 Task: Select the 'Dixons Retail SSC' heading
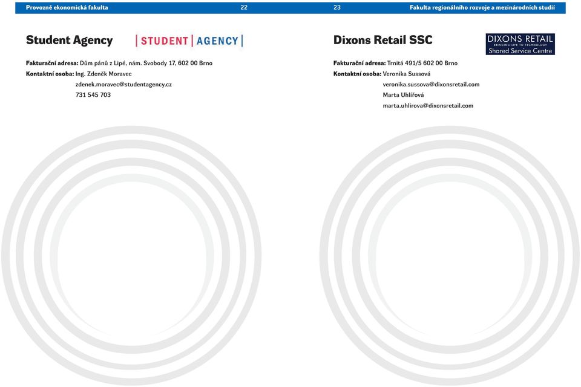(x=382, y=40)
